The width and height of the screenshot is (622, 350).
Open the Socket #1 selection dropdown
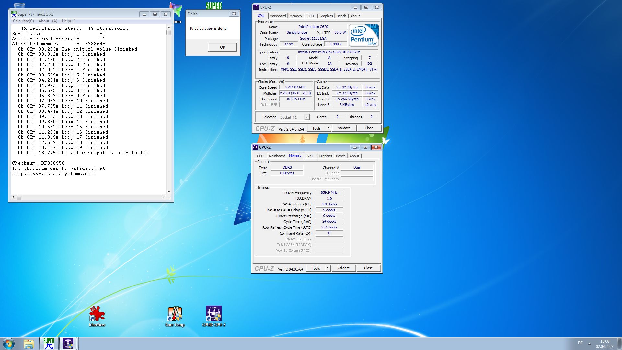click(x=294, y=117)
